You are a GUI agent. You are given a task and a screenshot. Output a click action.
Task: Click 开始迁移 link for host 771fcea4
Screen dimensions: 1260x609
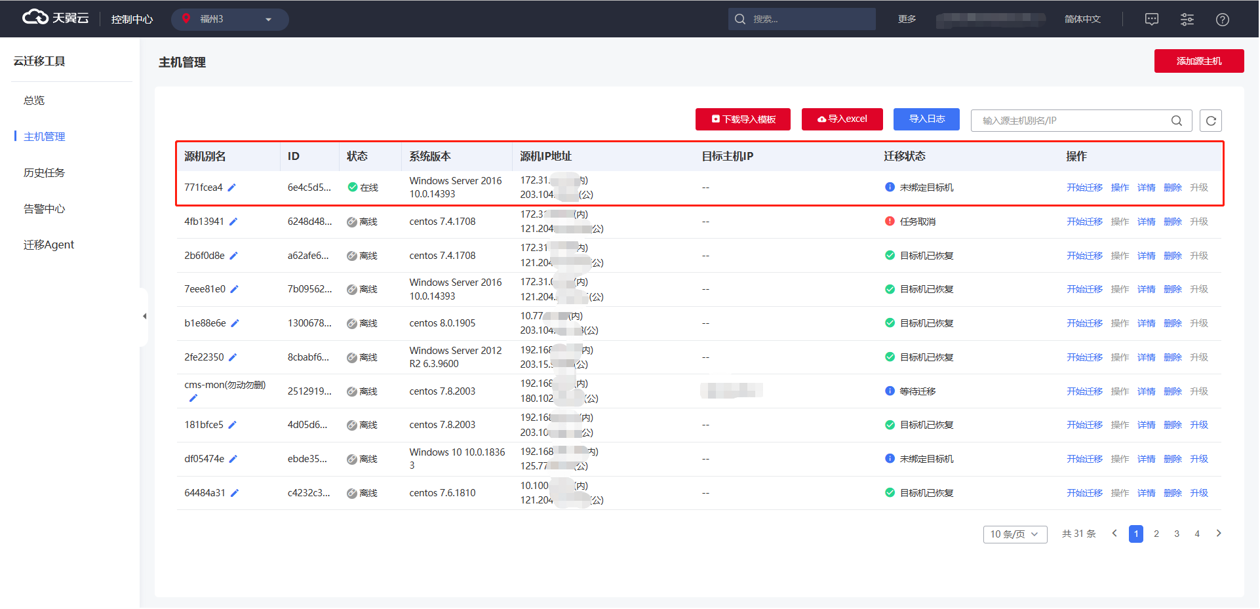(1086, 187)
